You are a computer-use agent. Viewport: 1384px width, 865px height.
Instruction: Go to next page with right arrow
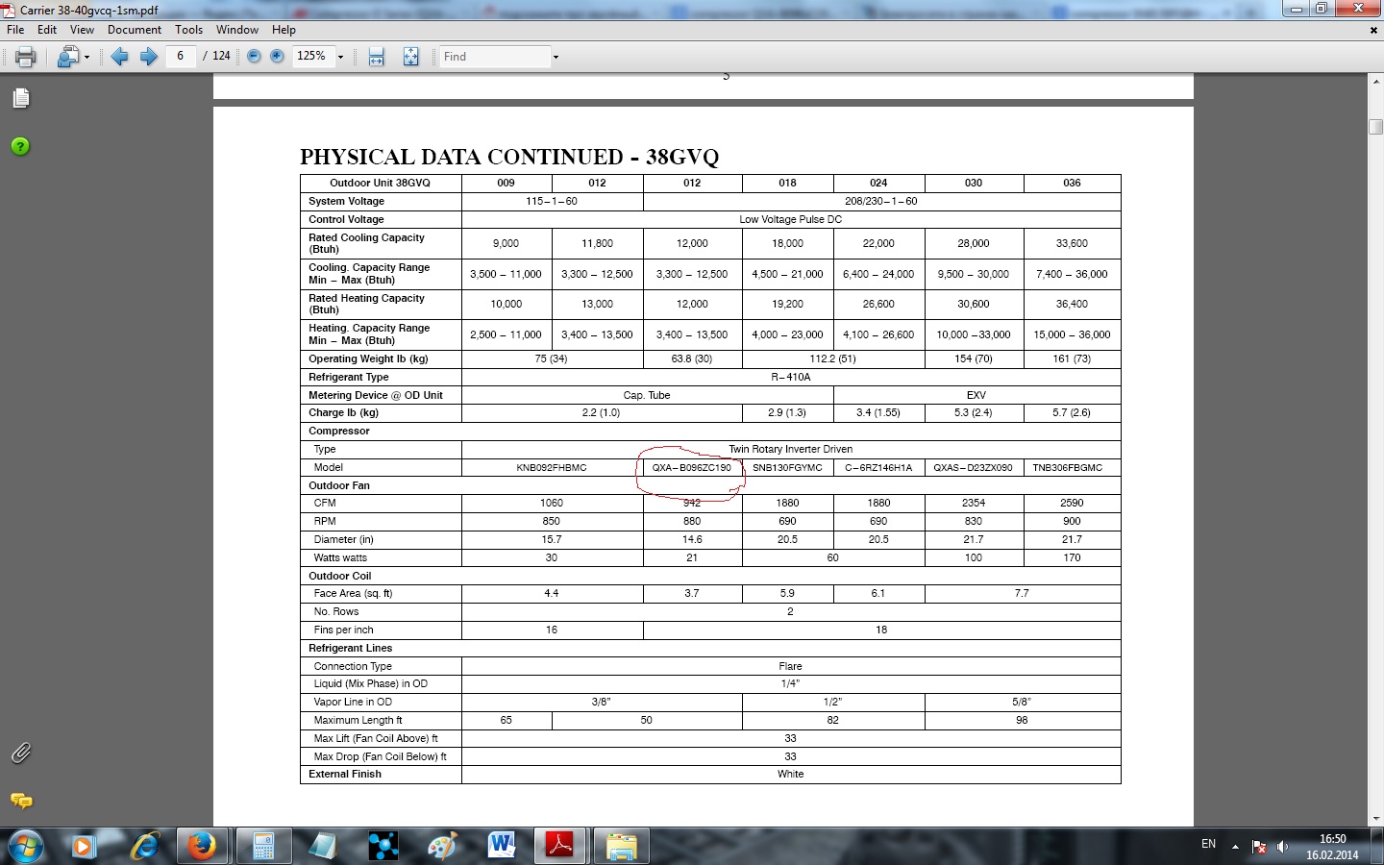[x=148, y=57]
